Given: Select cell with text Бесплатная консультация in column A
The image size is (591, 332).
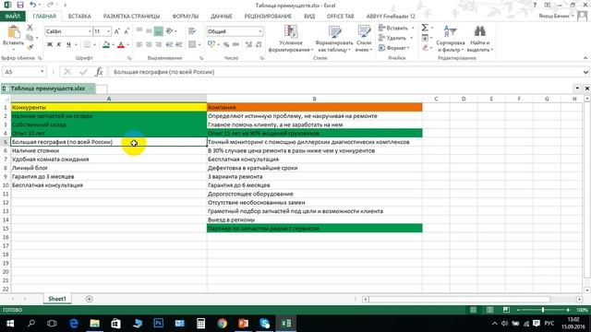Looking at the screenshot, I should [x=109, y=185].
